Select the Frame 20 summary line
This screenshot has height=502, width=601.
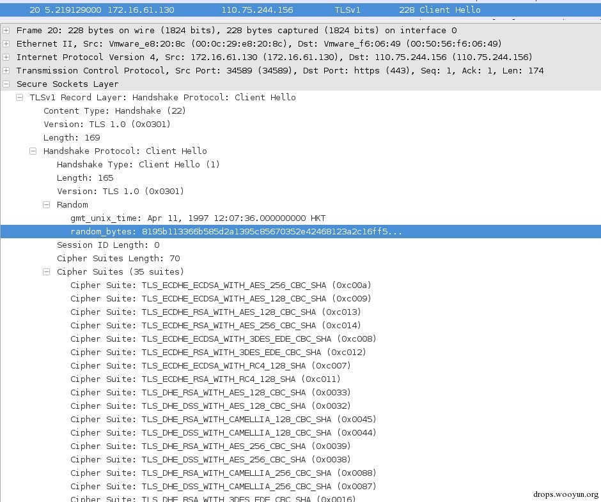[x=237, y=30]
